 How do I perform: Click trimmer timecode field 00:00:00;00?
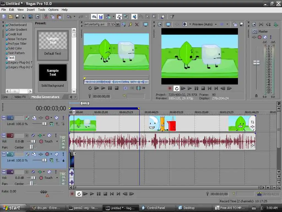tap(101, 96)
